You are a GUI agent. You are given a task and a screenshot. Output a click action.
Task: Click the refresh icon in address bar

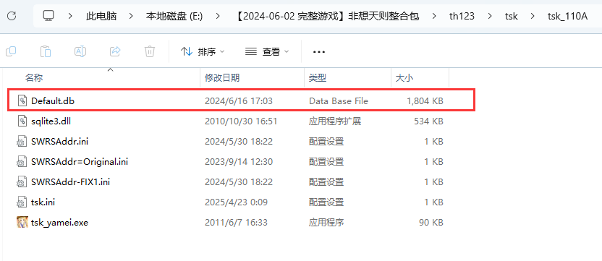[x=12, y=16]
